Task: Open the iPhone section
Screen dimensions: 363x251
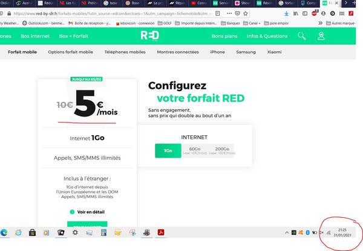Action: pyautogui.click(x=217, y=52)
